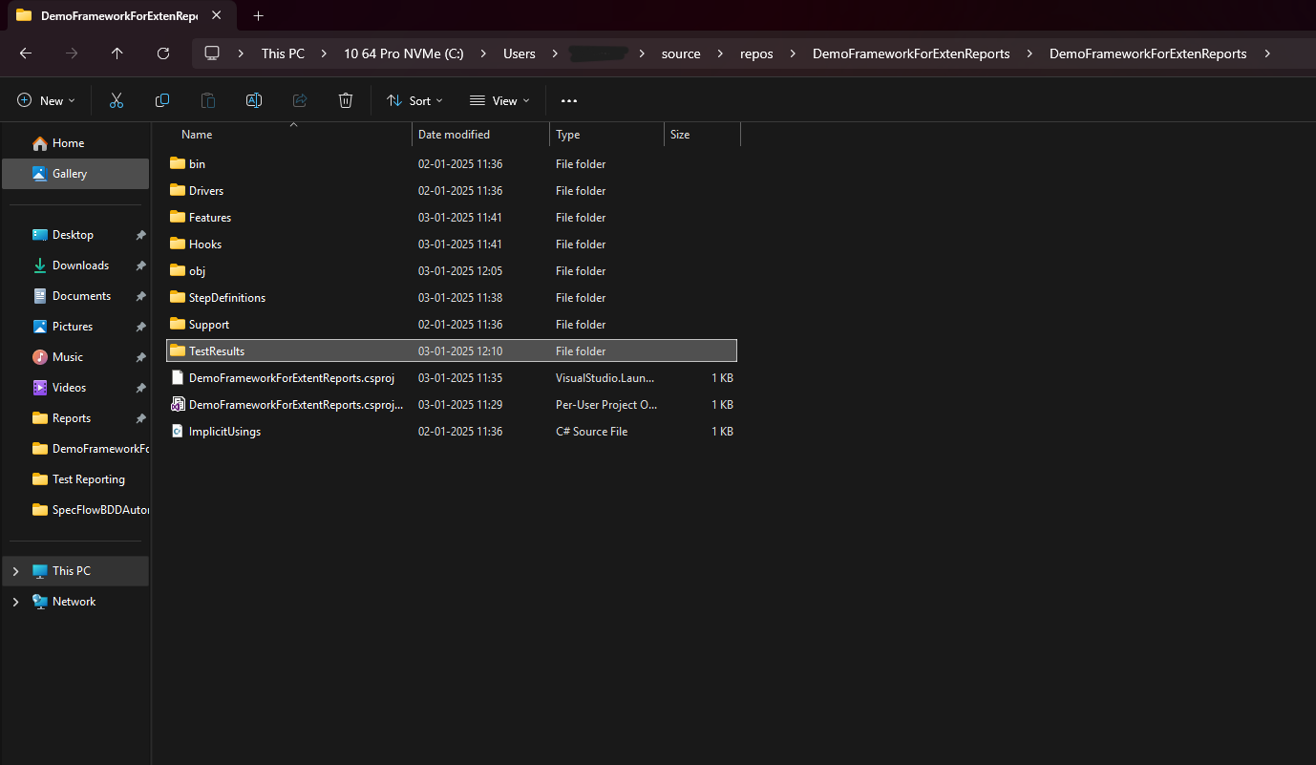Select the DemoFrameworkForExtenReports window tab
The height and width of the screenshot is (765, 1316).
pyautogui.click(x=119, y=16)
